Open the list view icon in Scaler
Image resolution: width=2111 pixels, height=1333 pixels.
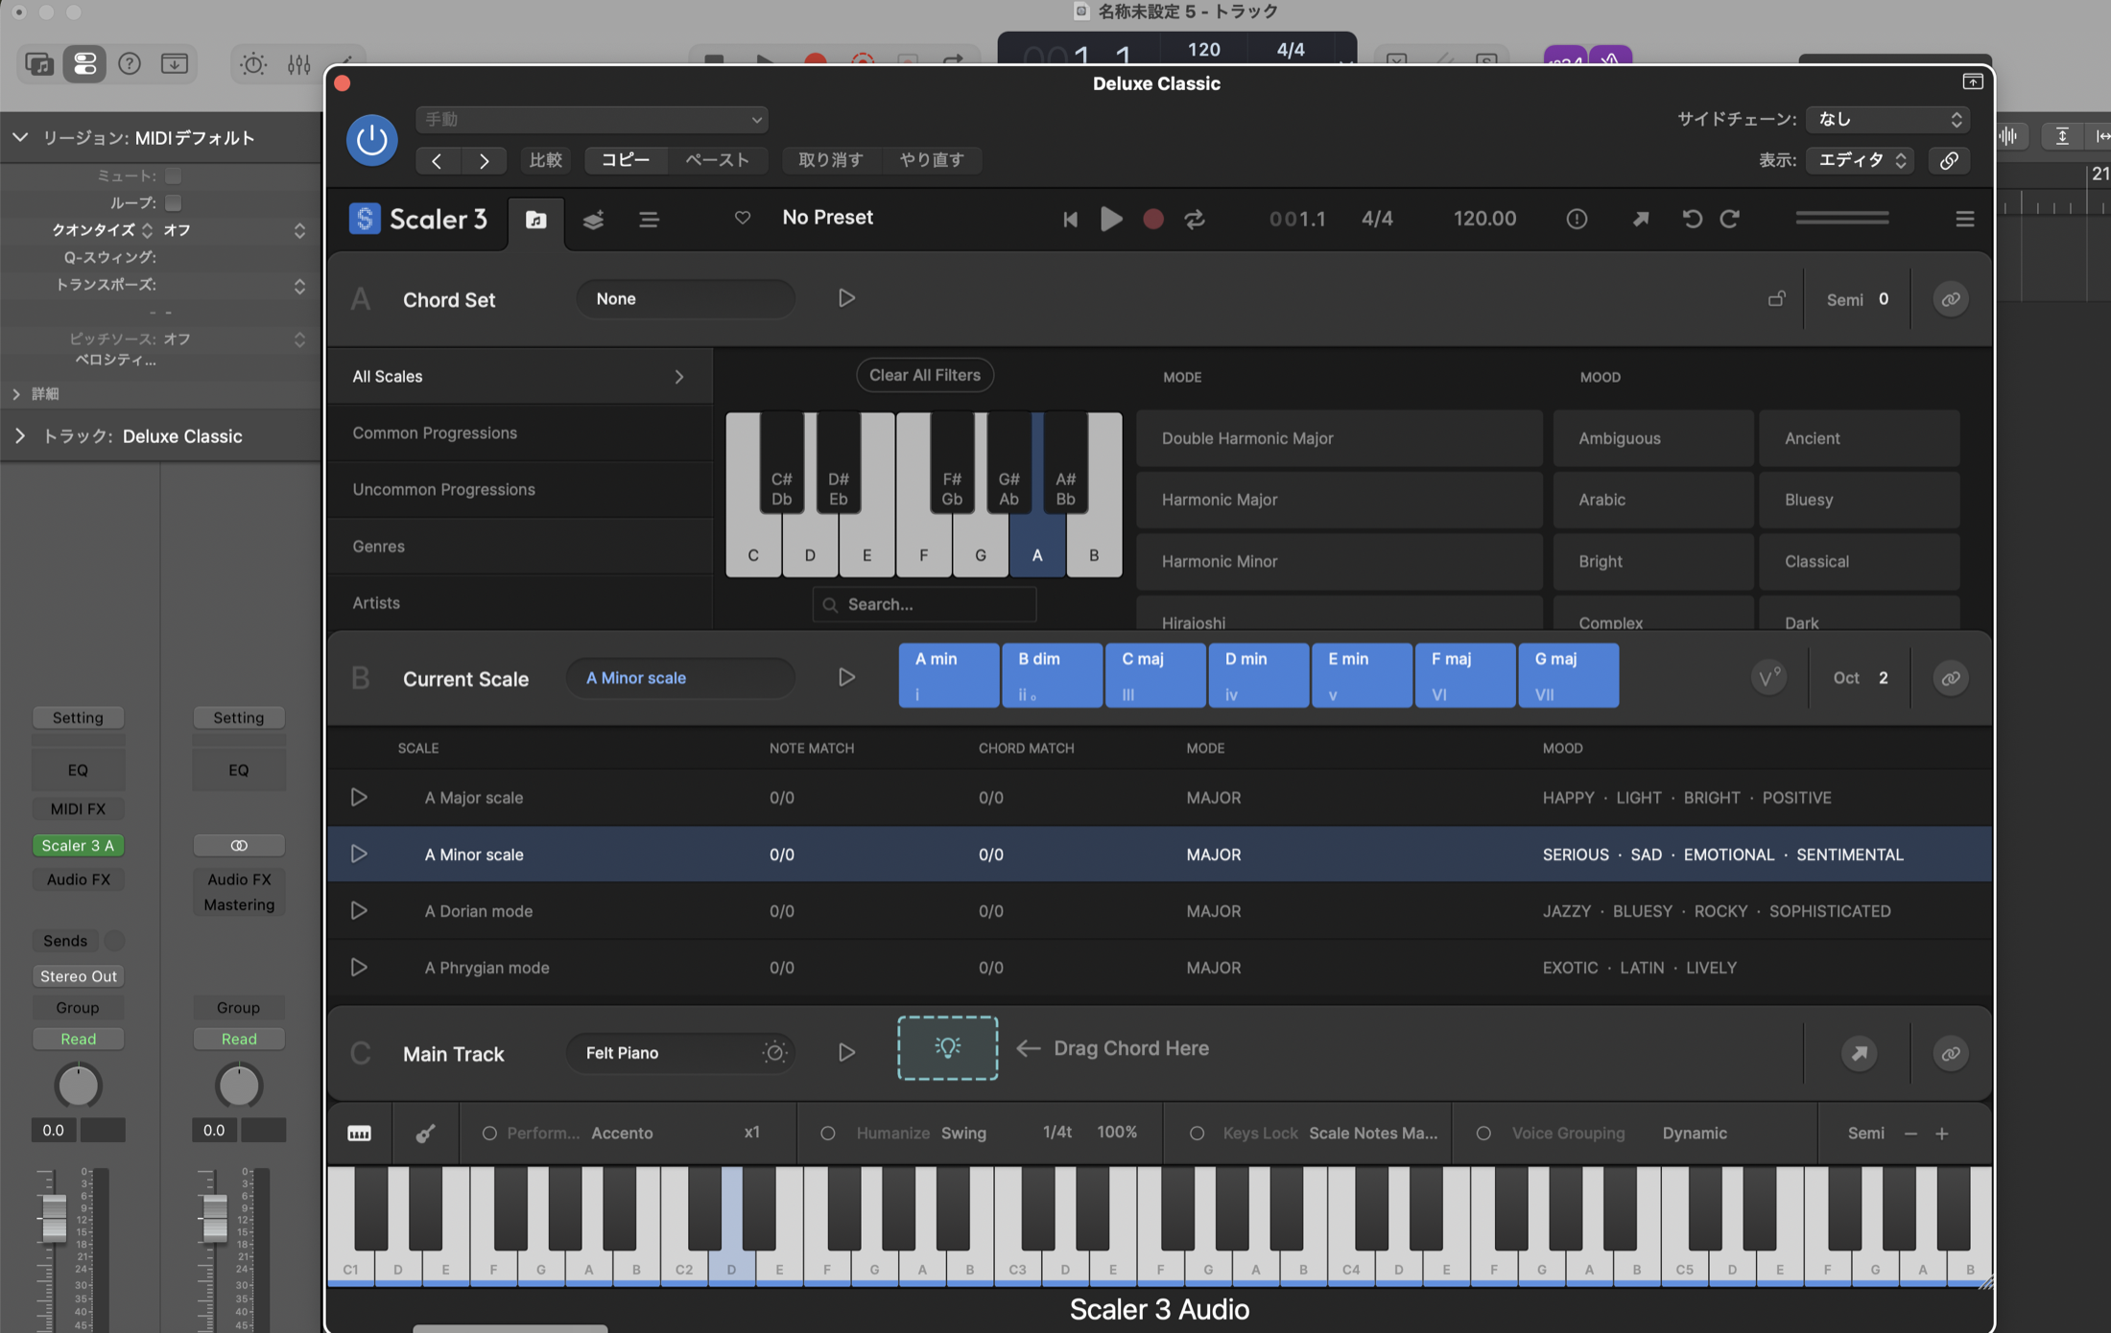[x=650, y=220]
